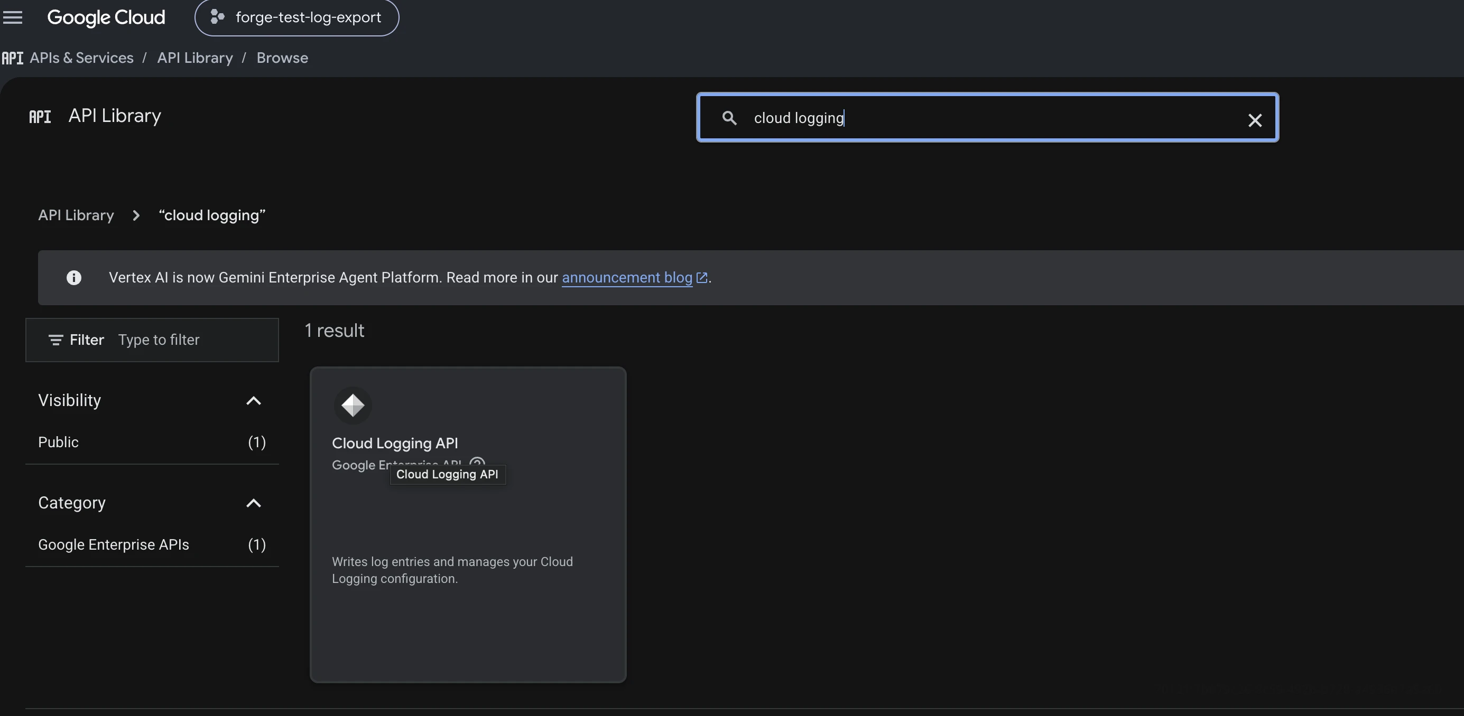Go to APIs & Services breadcrumb
The height and width of the screenshot is (716, 1464).
81,58
